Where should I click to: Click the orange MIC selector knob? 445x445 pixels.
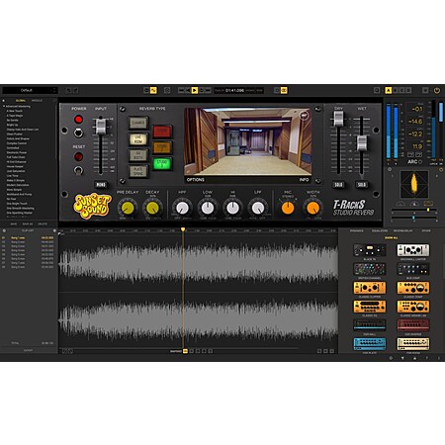point(288,209)
